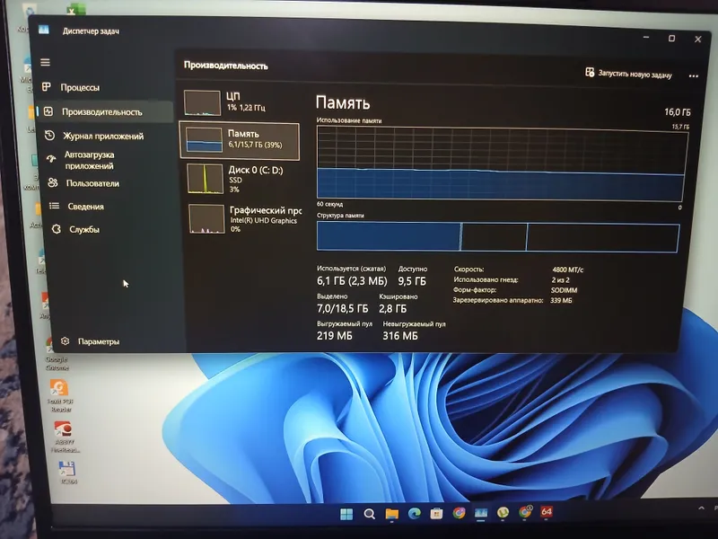This screenshot has height=539, width=718.
Task: Click the SODIMM form-factor value
Action: [x=565, y=290]
